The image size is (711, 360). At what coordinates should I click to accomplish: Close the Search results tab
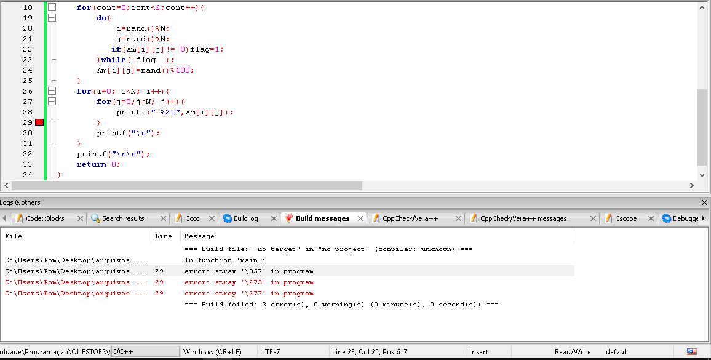pyautogui.click(x=163, y=218)
